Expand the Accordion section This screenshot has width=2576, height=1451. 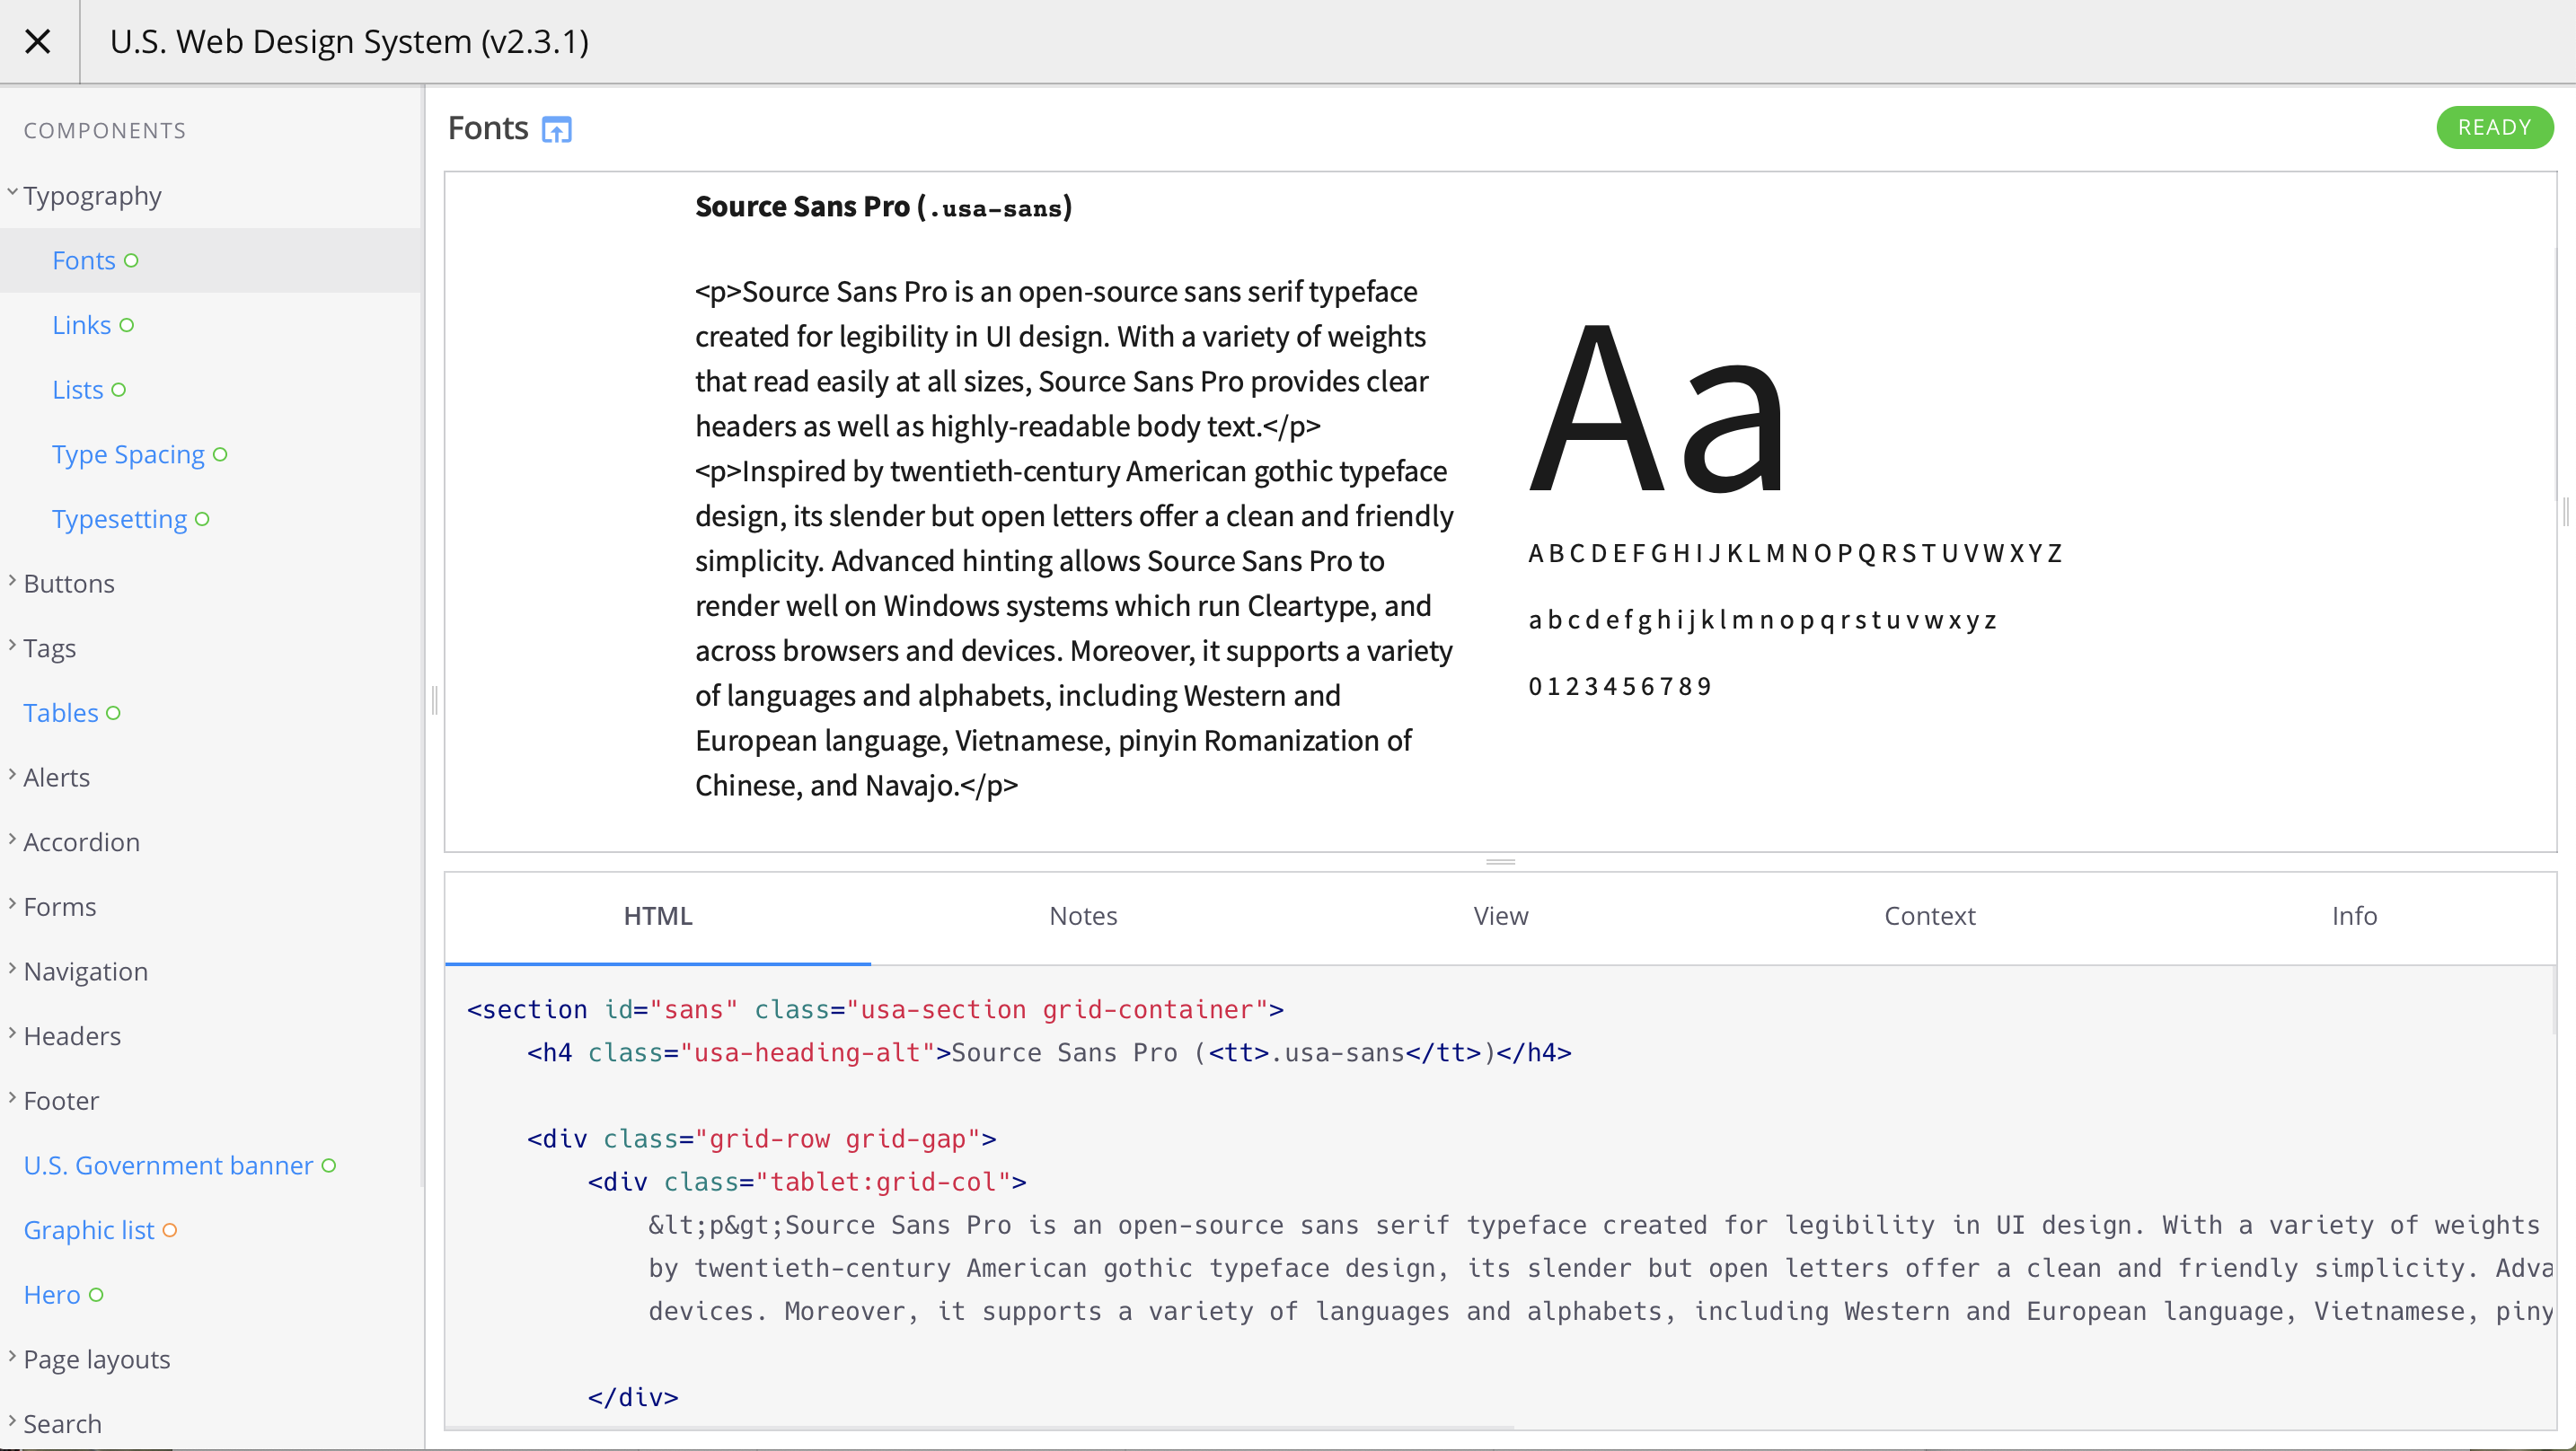(x=81, y=842)
